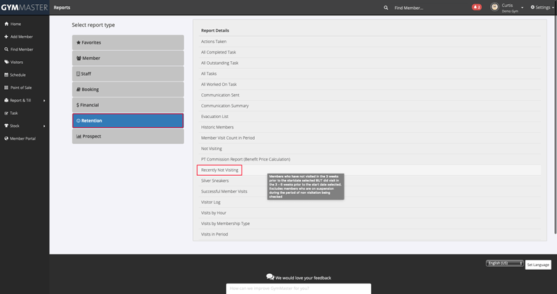Image resolution: width=557 pixels, height=294 pixels.
Task: Open the English (US) language dropdown
Action: point(504,263)
